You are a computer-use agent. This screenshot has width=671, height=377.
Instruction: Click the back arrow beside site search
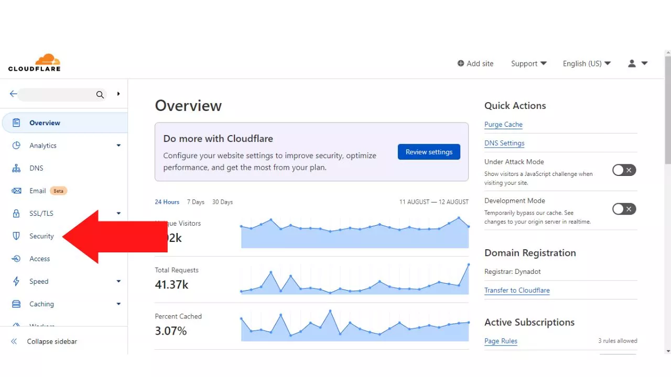[14, 94]
